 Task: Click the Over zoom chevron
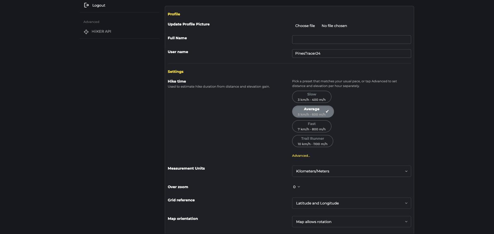(x=299, y=187)
